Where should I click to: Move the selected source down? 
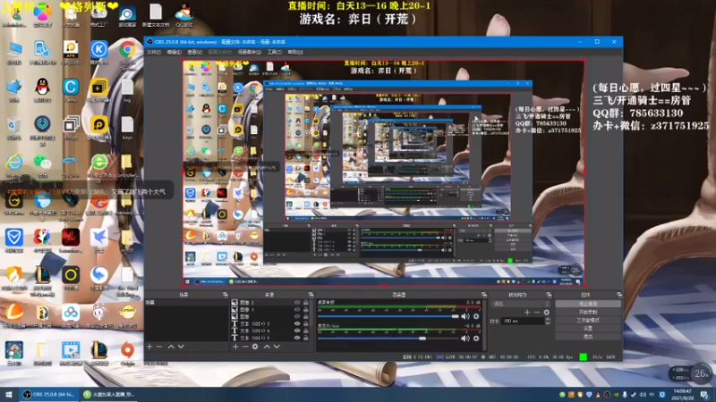(x=277, y=347)
